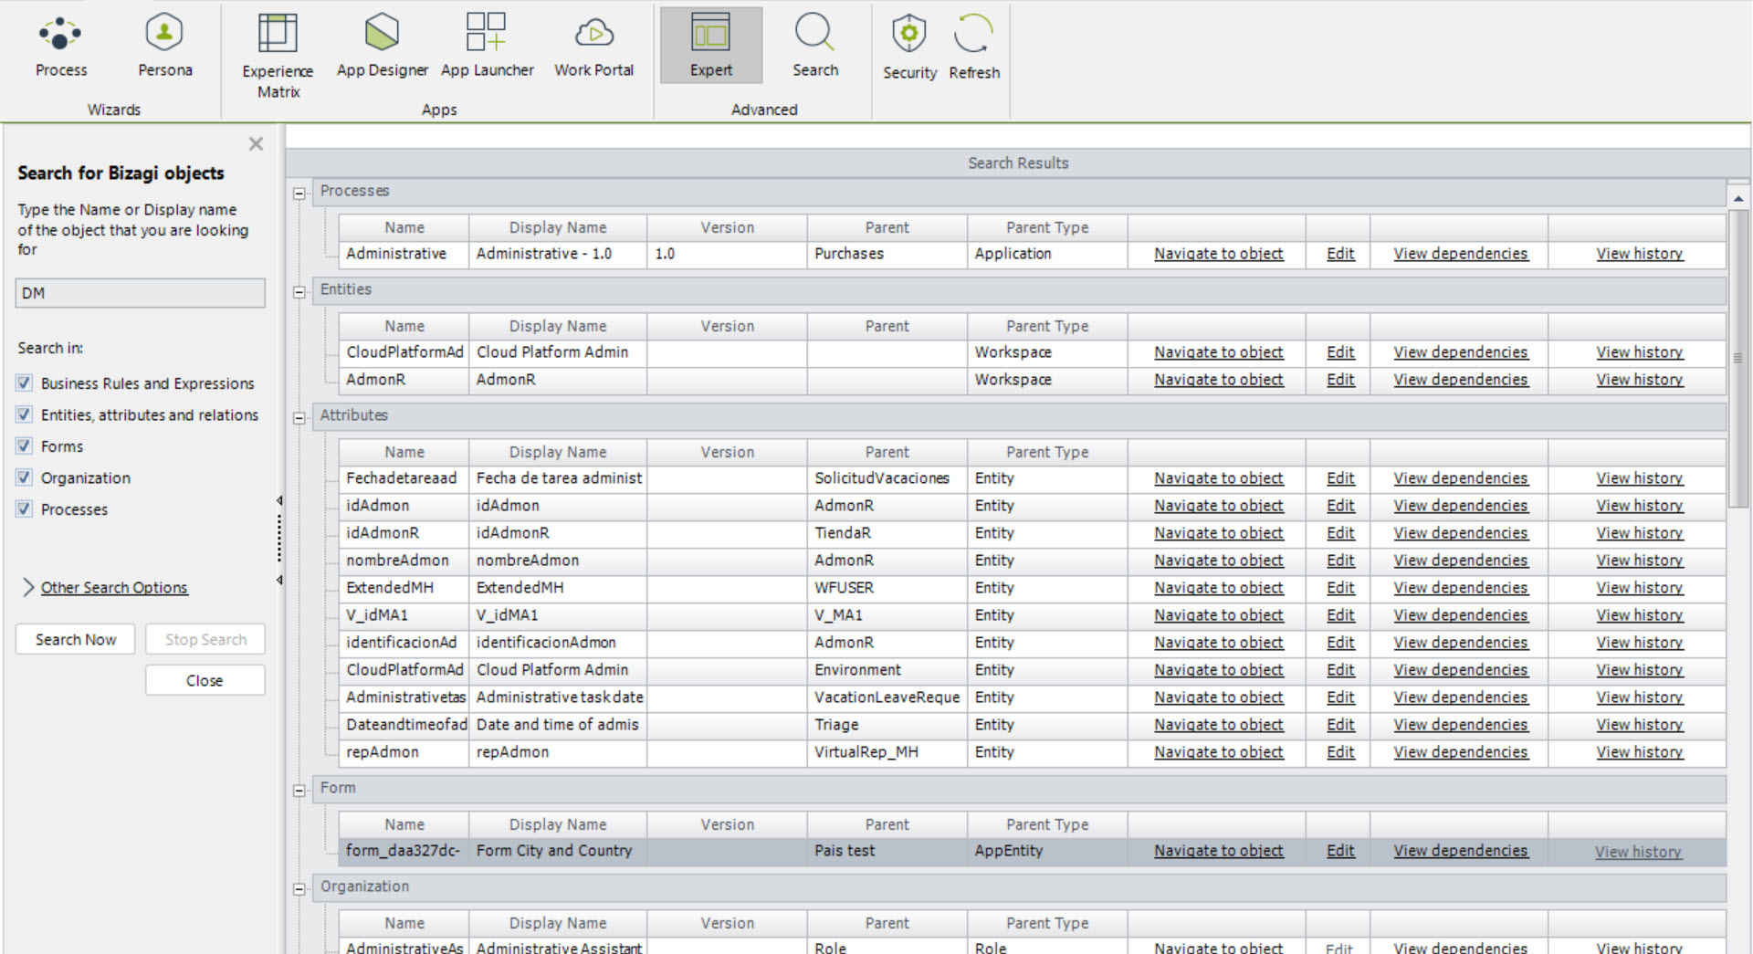Open Security settings

click(x=909, y=47)
